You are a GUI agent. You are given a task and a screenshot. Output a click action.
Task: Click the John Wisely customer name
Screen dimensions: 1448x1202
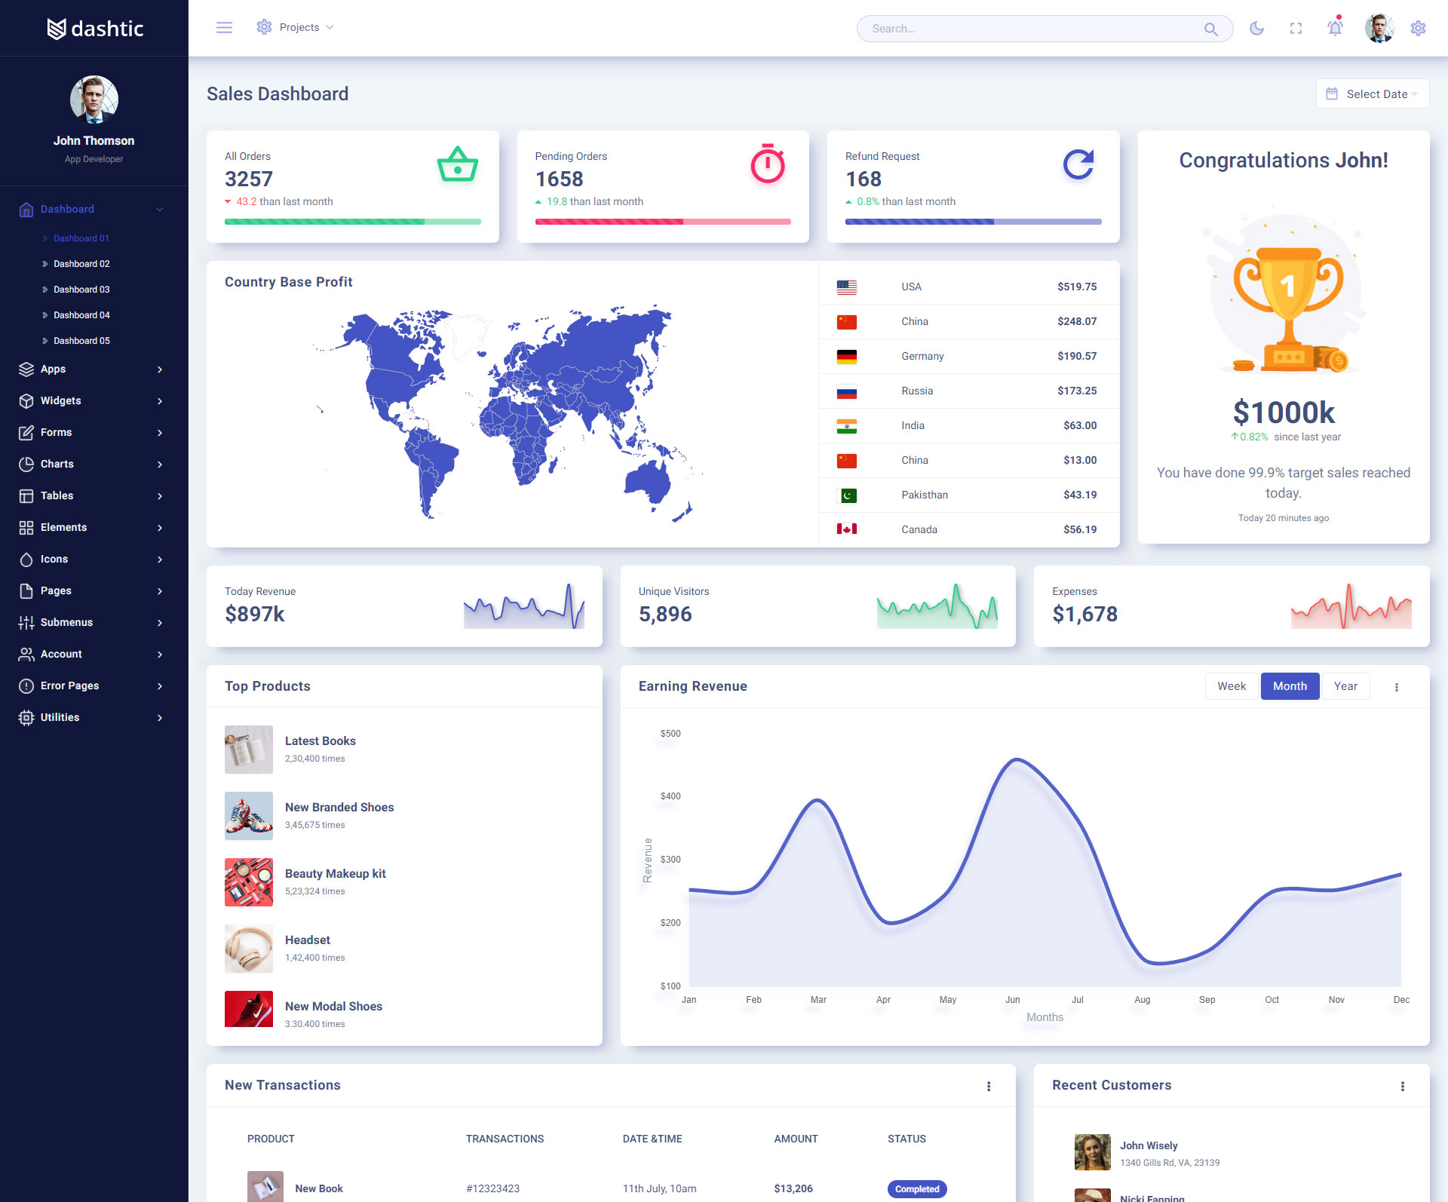coord(1149,1145)
